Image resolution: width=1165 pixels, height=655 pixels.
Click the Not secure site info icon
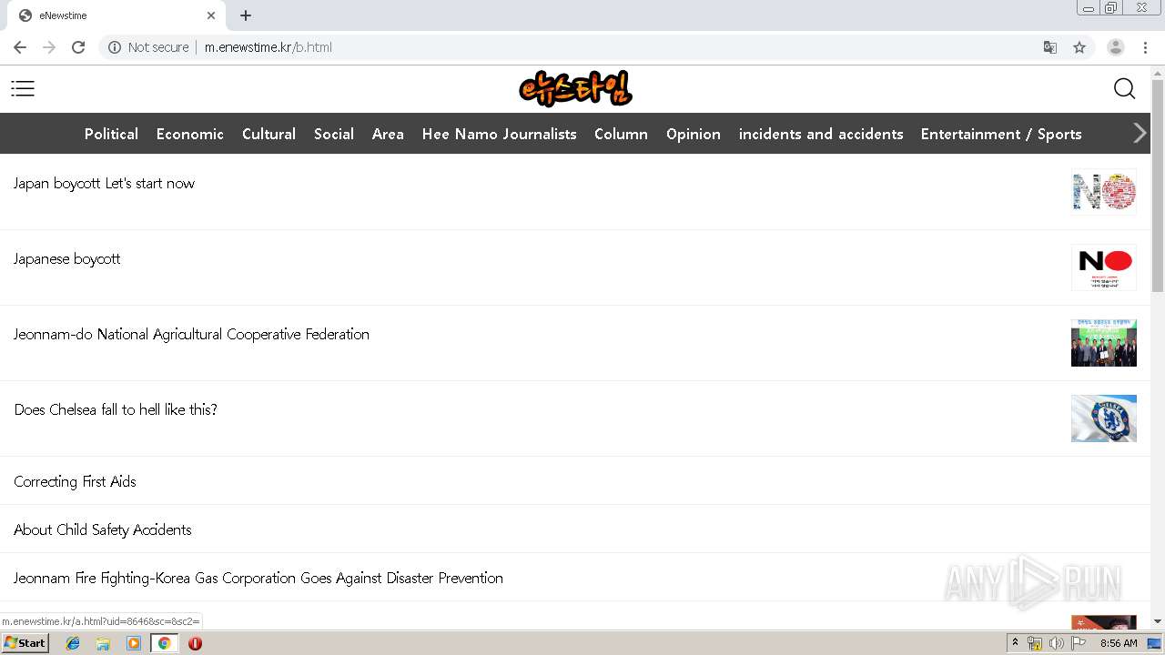[115, 47]
